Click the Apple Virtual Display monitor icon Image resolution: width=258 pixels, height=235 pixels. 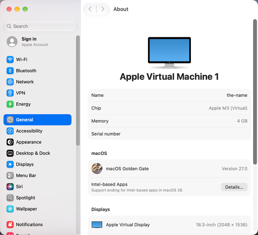tap(97, 225)
